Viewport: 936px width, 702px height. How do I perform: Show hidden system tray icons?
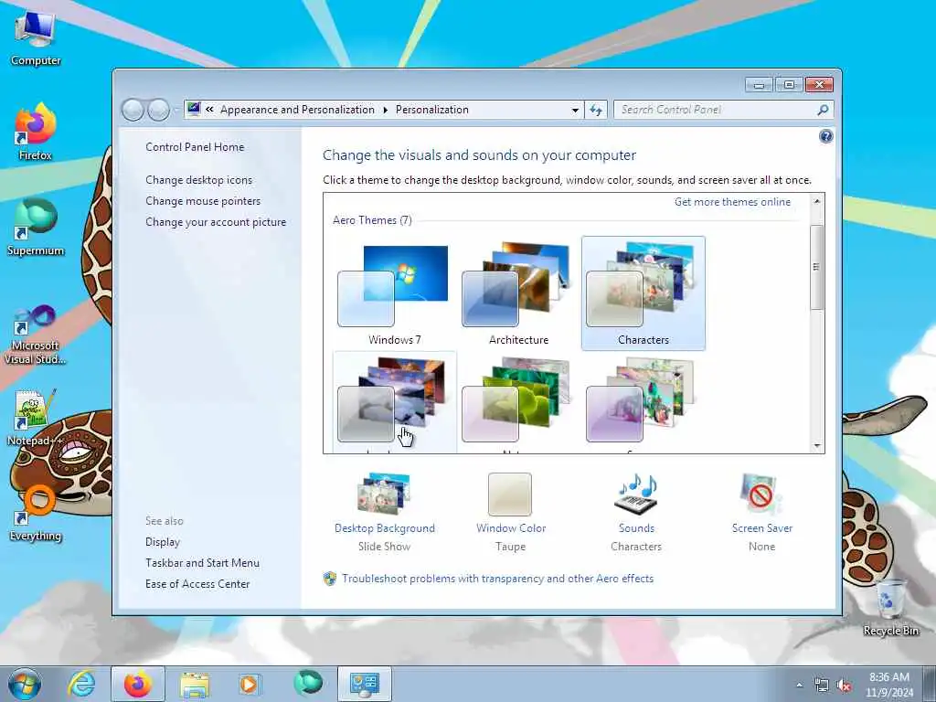pyautogui.click(x=799, y=686)
